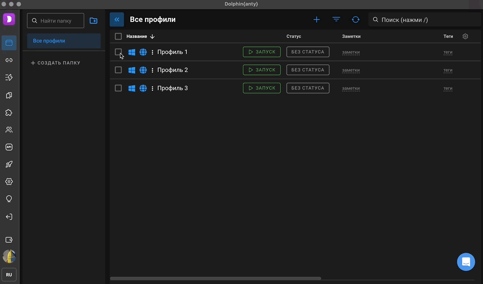Open the support chat bubble
The height and width of the screenshot is (284, 483).
click(466, 262)
